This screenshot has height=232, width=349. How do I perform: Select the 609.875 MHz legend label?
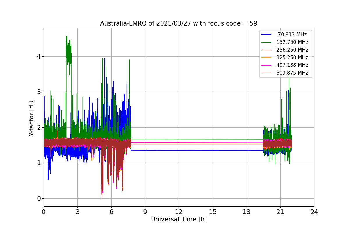292,73
